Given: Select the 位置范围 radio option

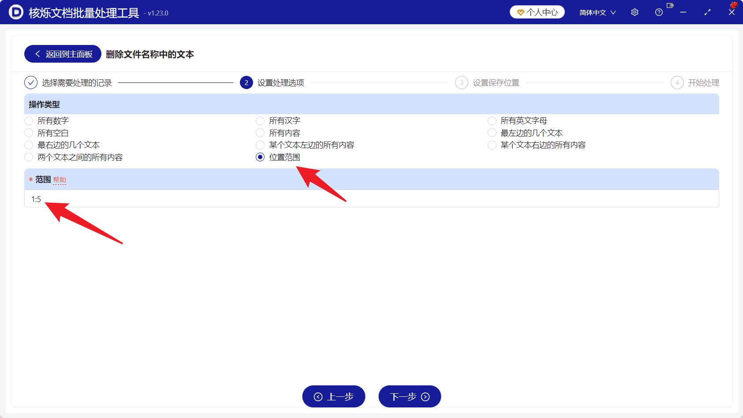Looking at the screenshot, I should click(278, 157).
